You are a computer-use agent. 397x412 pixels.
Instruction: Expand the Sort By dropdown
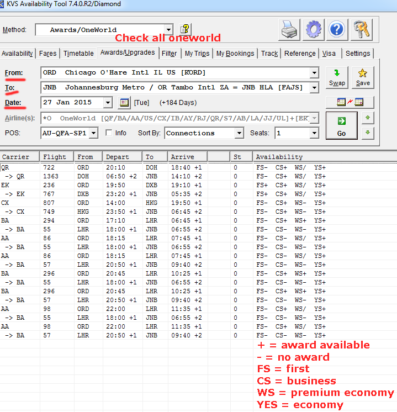(239, 133)
